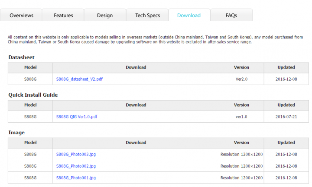This screenshot has height=187, width=312.
Task: Click the Image table's Version header
Action: (x=241, y=143)
